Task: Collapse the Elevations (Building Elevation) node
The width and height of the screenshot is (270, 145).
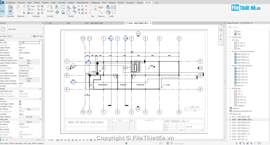Action: [230, 51]
